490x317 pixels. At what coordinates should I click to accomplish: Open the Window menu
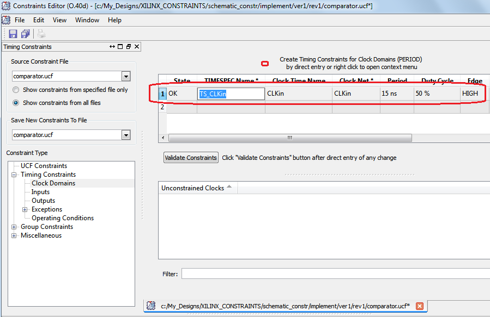pyautogui.click(x=87, y=20)
